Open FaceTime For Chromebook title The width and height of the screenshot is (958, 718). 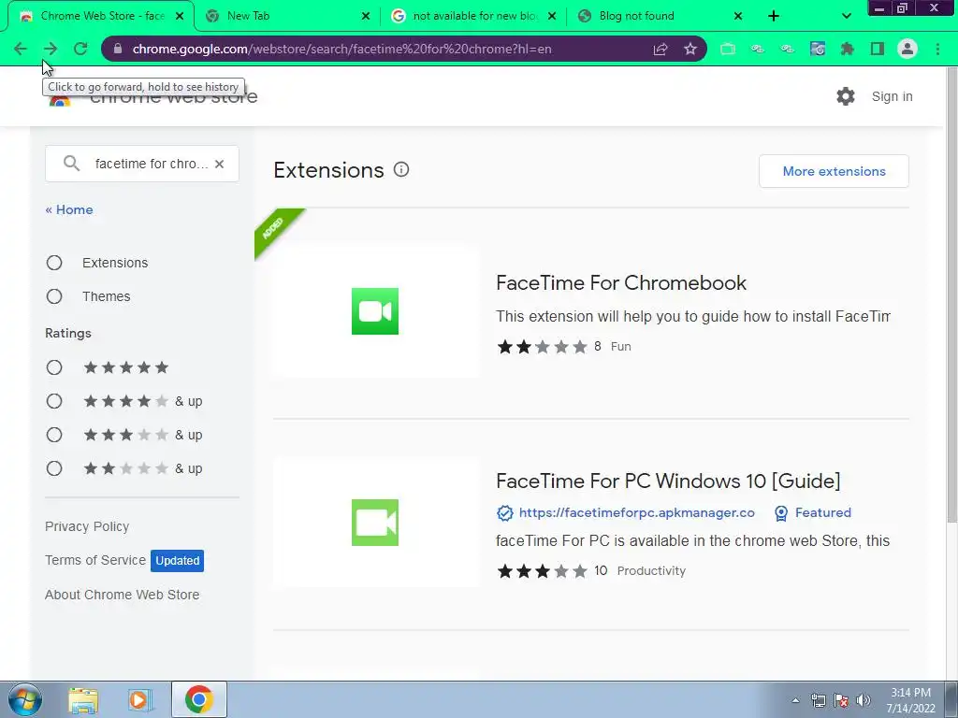[x=621, y=282]
